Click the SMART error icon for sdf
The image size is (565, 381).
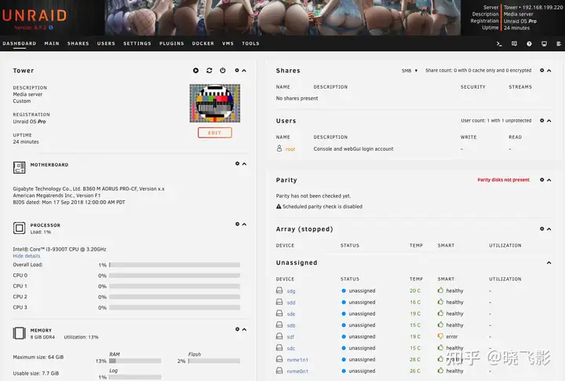pos(440,336)
